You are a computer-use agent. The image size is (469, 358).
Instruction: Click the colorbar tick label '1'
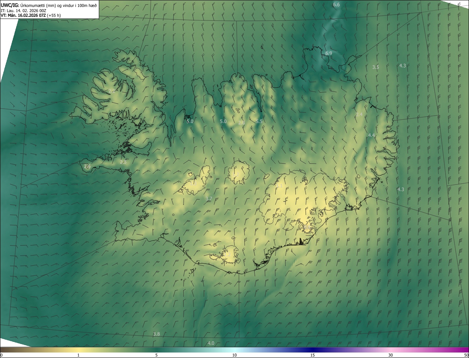click(x=78, y=355)
